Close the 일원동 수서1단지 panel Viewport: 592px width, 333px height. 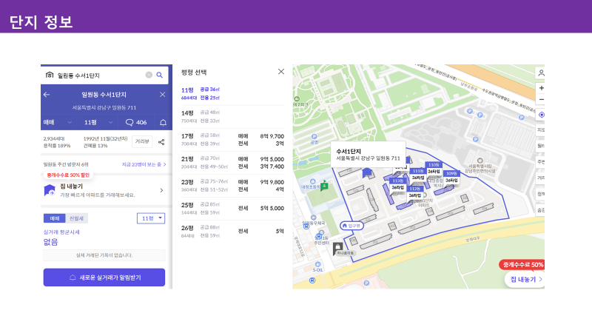point(162,95)
